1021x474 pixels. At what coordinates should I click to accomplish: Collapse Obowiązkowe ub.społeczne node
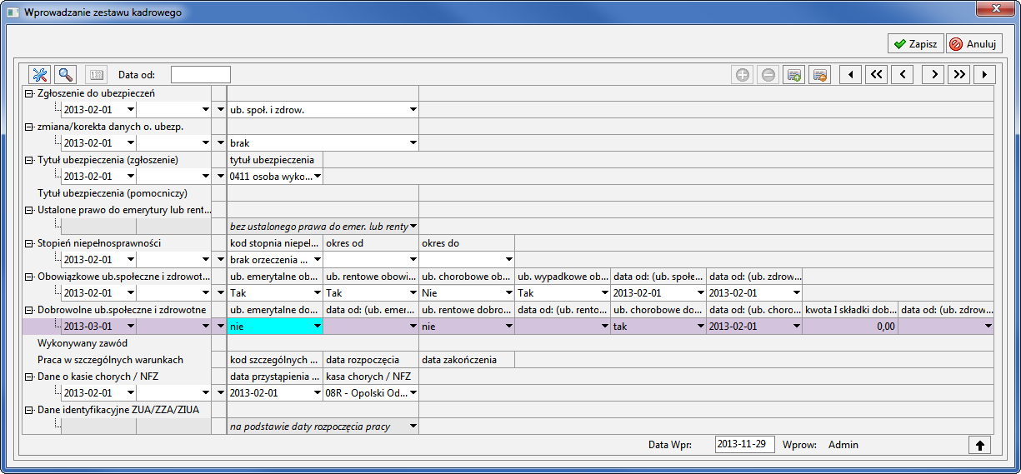29,277
